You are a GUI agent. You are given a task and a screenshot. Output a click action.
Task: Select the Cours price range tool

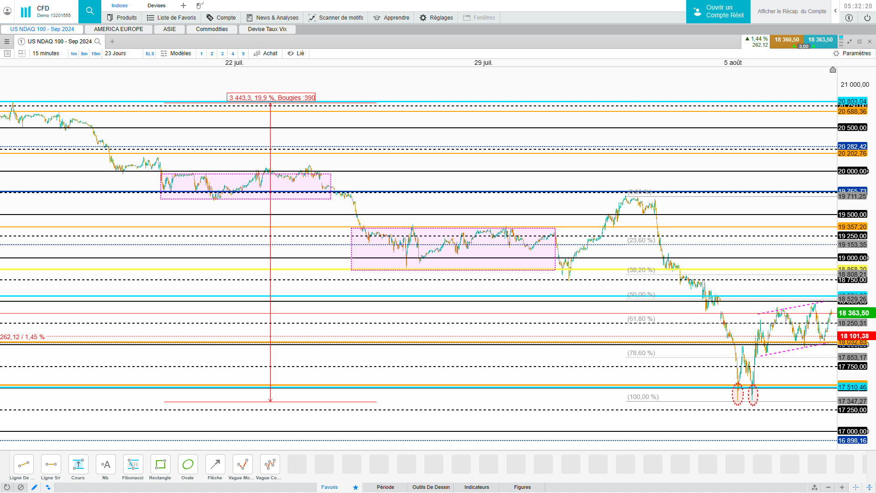tap(78, 465)
